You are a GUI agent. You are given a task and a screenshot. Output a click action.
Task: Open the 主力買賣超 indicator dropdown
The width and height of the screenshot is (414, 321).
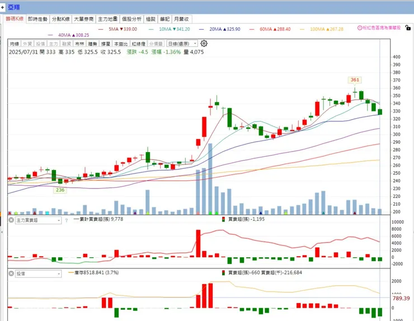point(38,220)
